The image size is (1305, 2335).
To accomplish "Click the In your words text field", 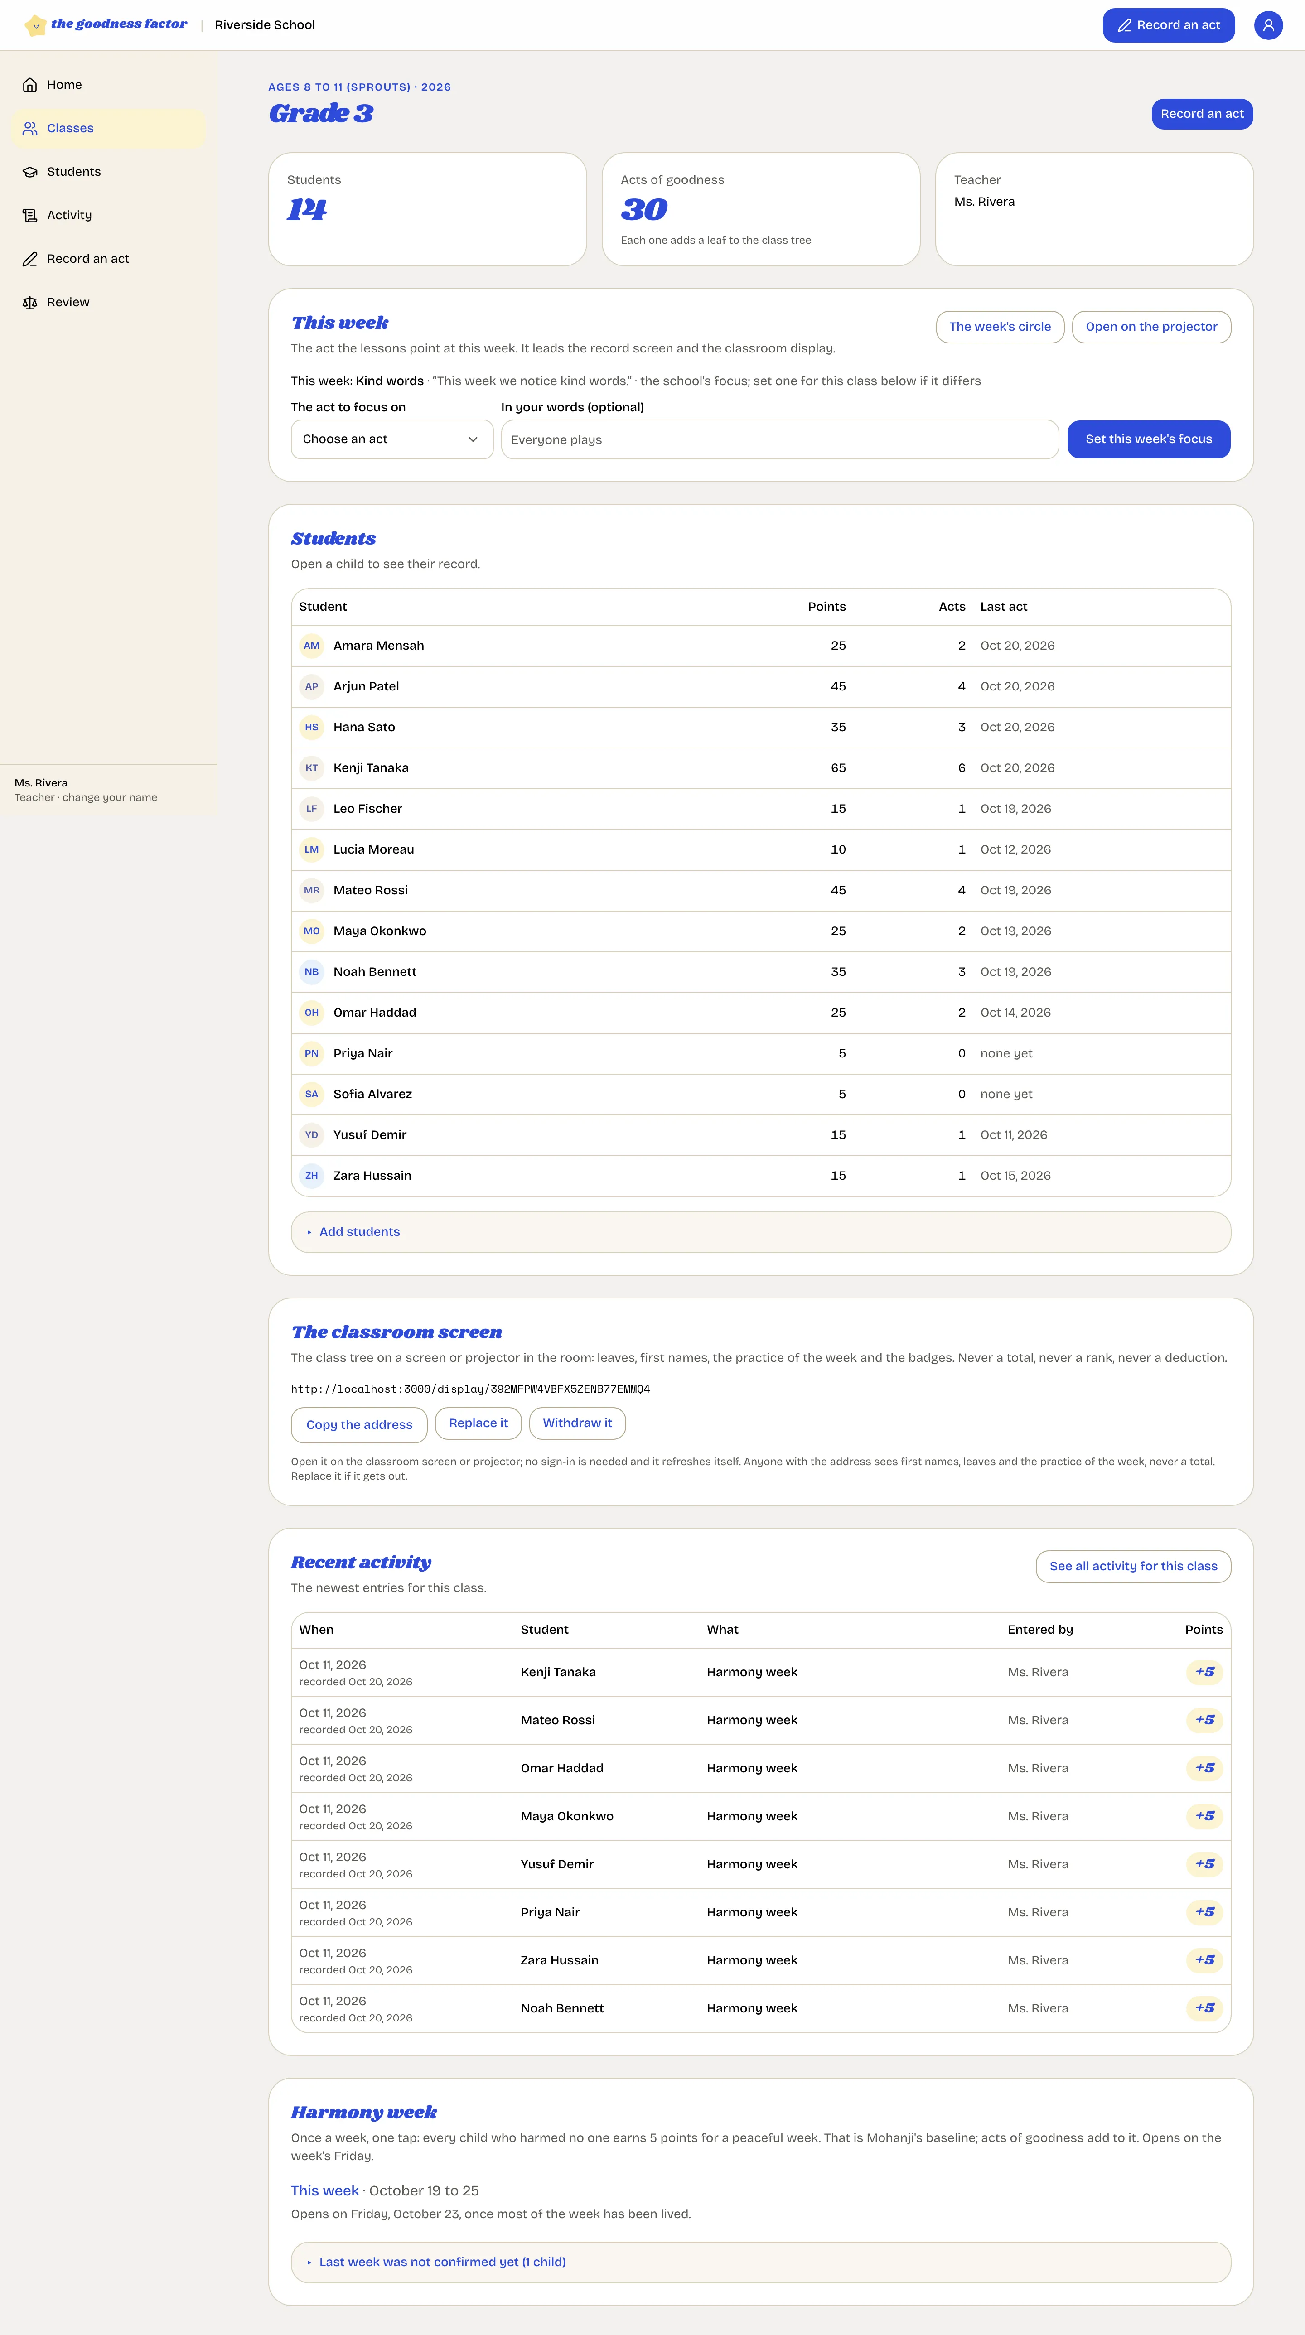I will click(x=780, y=439).
